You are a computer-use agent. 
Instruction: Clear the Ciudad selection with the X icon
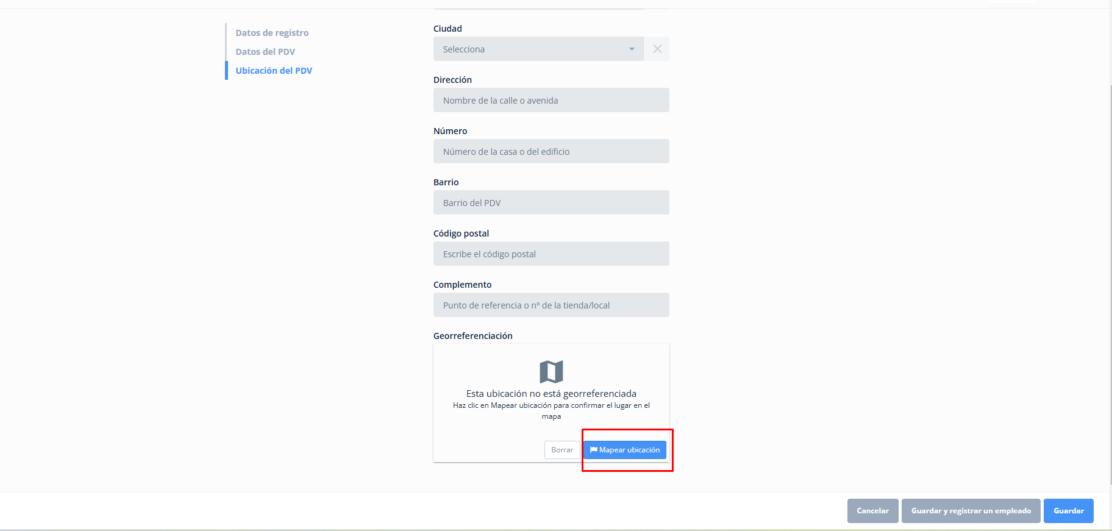point(657,49)
